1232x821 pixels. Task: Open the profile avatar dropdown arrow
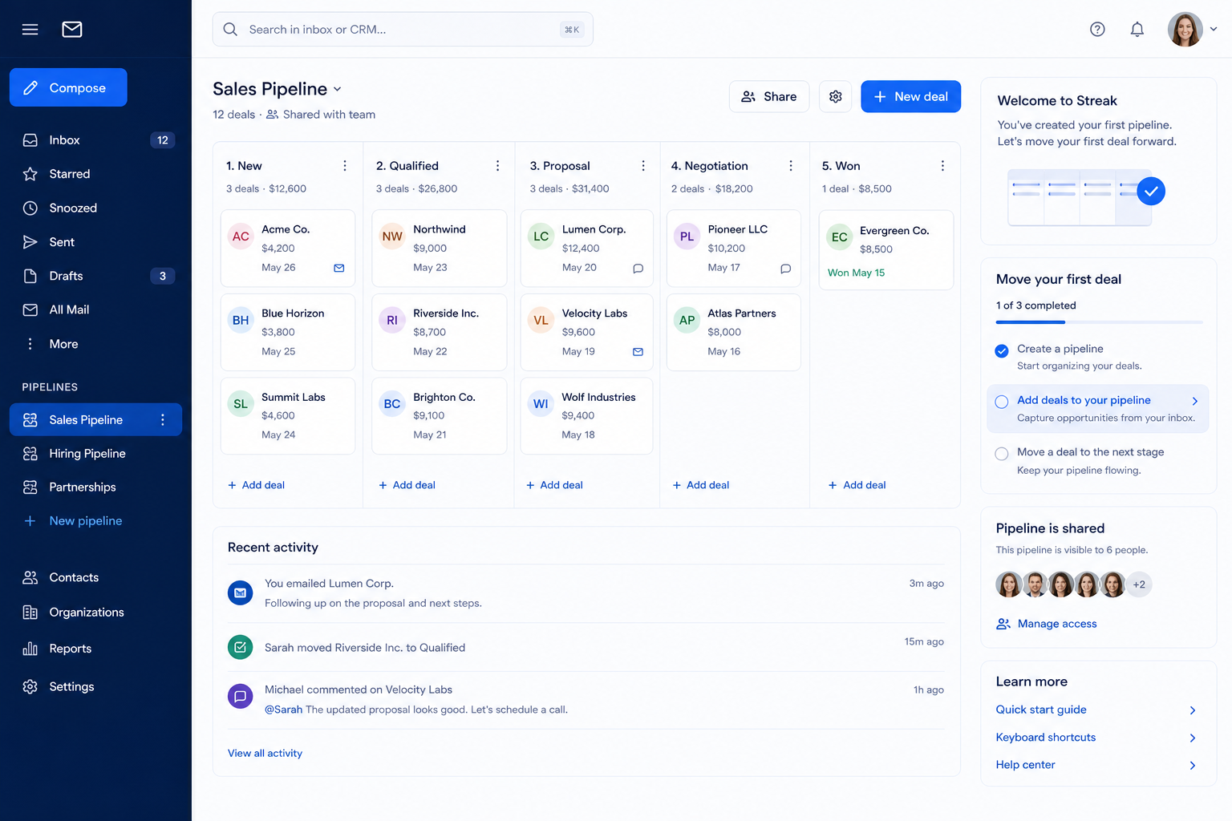tap(1214, 30)
